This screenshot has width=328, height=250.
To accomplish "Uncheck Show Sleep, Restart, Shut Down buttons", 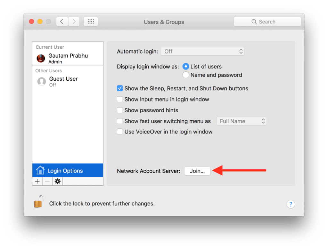I will point(120,88).
